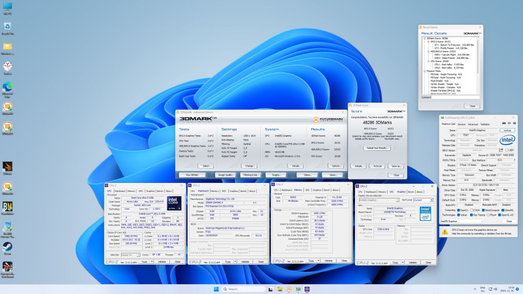Open the Windows Start button
Screen dimensions: 523x294
click(216, 289)
